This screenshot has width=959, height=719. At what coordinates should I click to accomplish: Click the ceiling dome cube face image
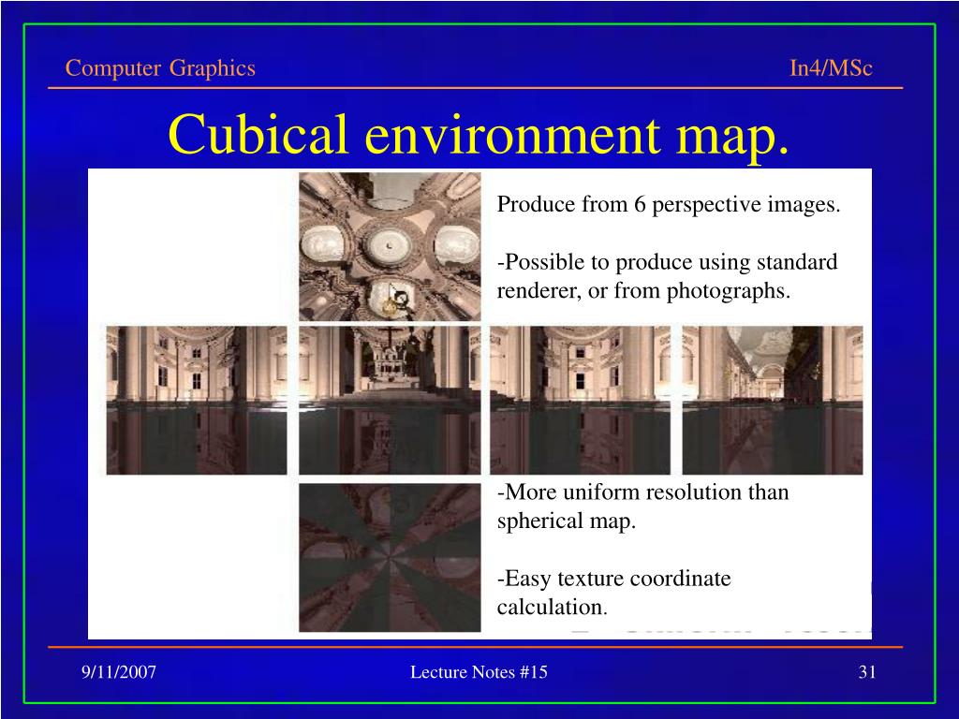pos(390,246)
